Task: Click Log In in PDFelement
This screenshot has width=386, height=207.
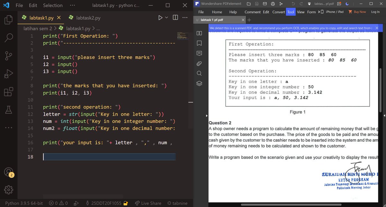Action: pyautogui.click(x=375, y=12)
